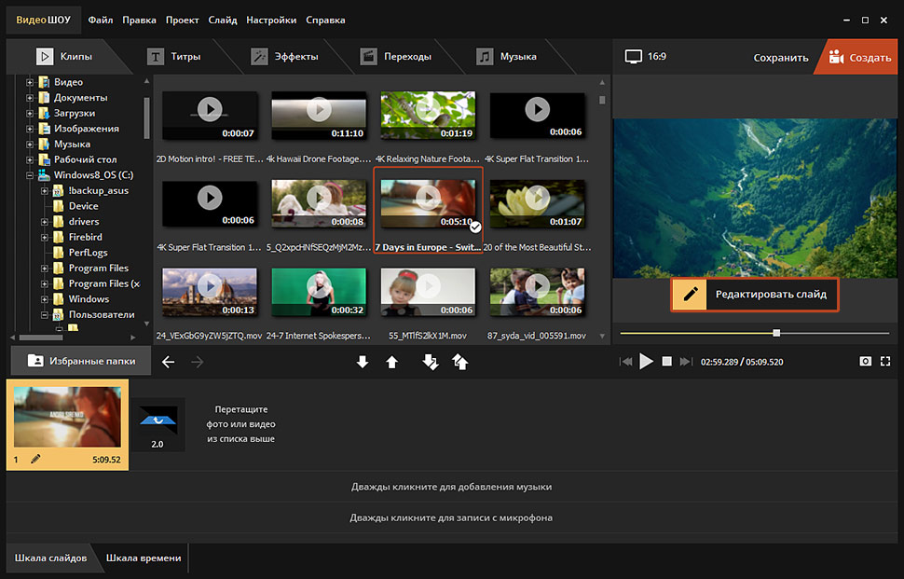This screenshot has width=904, height=579.
Task: Expand the Видео folder
Action: 30,82
